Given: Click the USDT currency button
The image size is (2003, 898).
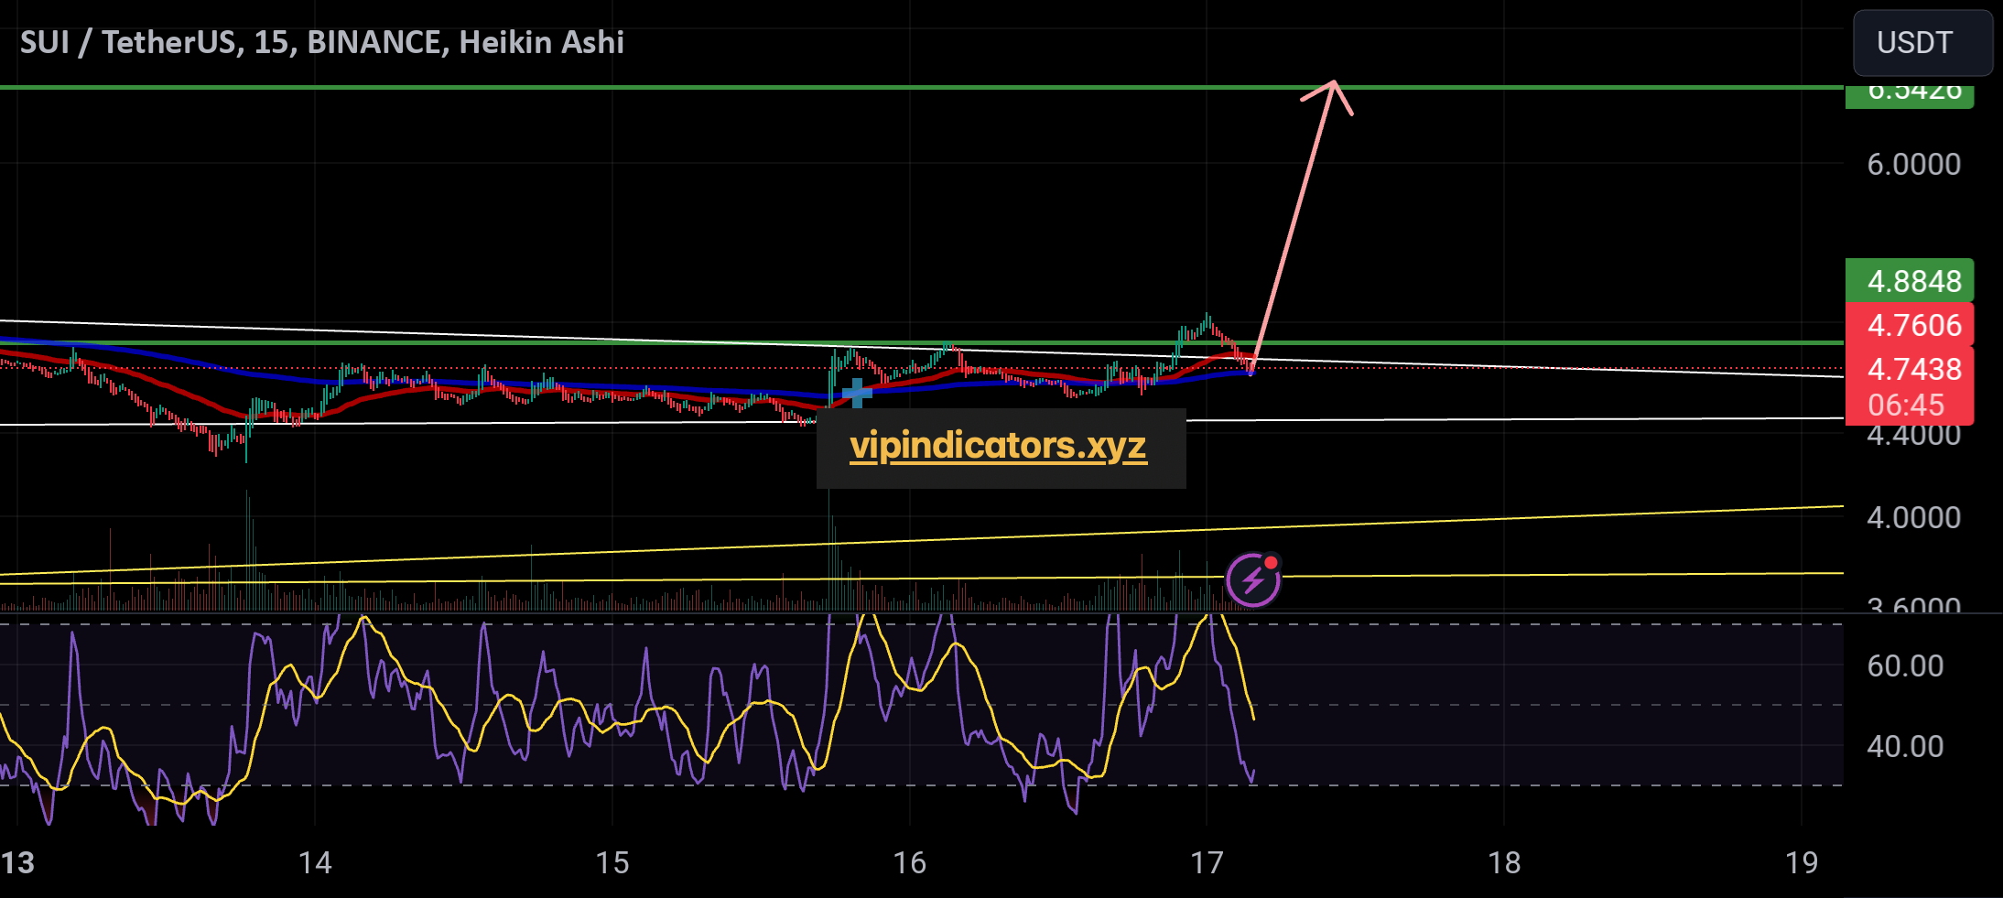Looking at the screenshot, I should (x=1922, y=43).
